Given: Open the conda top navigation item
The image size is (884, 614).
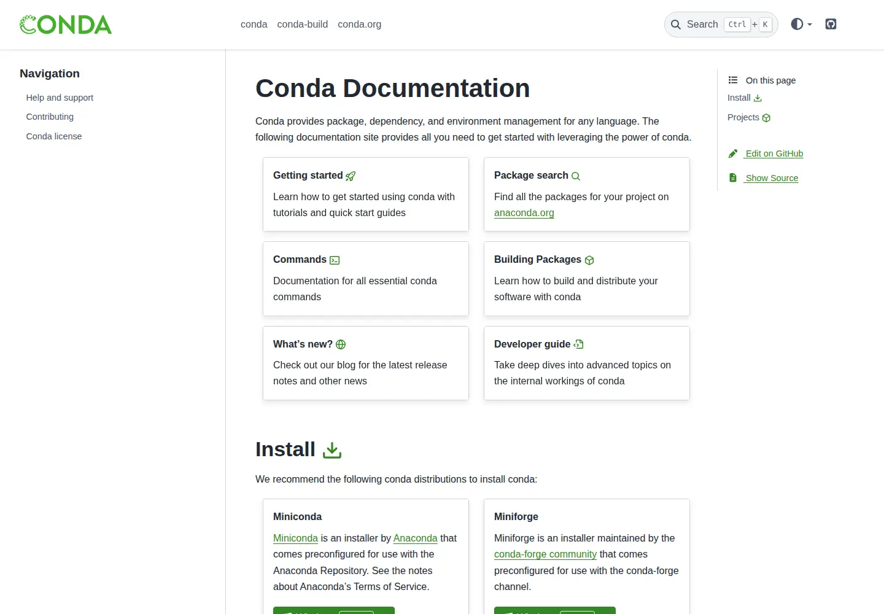Looking at the screenshot, I should (x=254, y=25).
